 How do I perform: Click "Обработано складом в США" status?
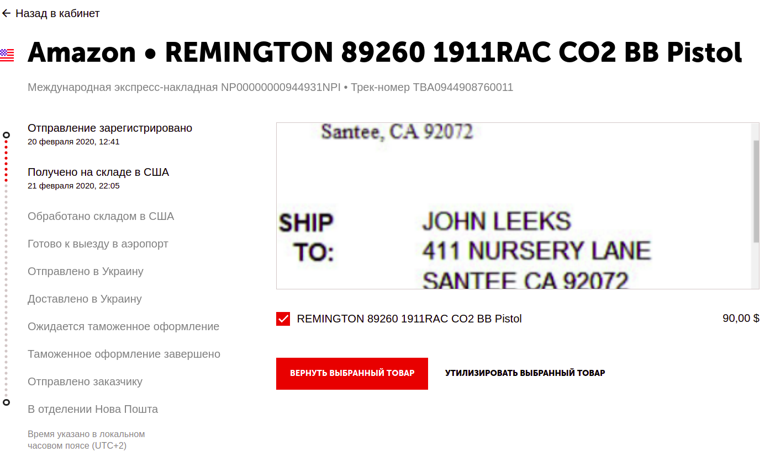101,216
